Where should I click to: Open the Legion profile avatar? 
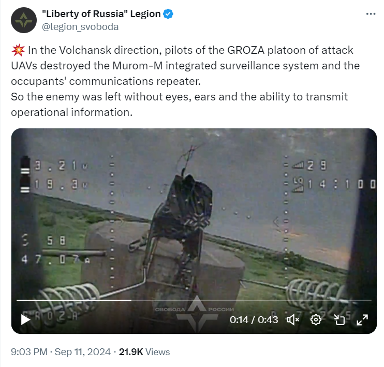tap(24, 20)
